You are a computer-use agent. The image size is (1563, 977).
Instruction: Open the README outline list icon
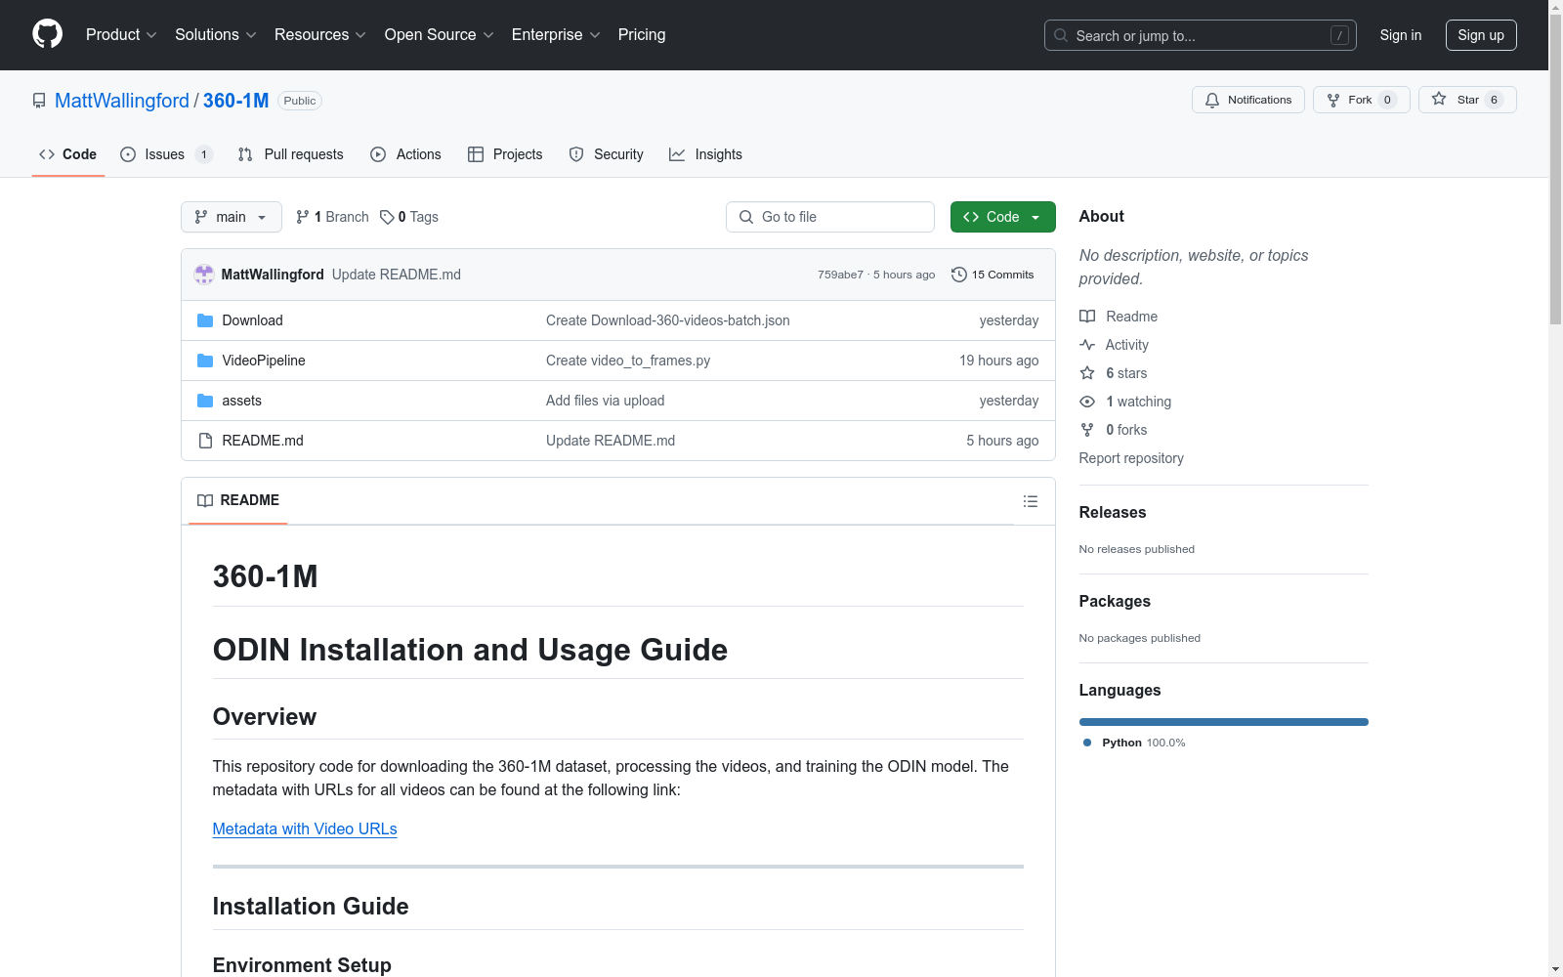click(1031, 501)
